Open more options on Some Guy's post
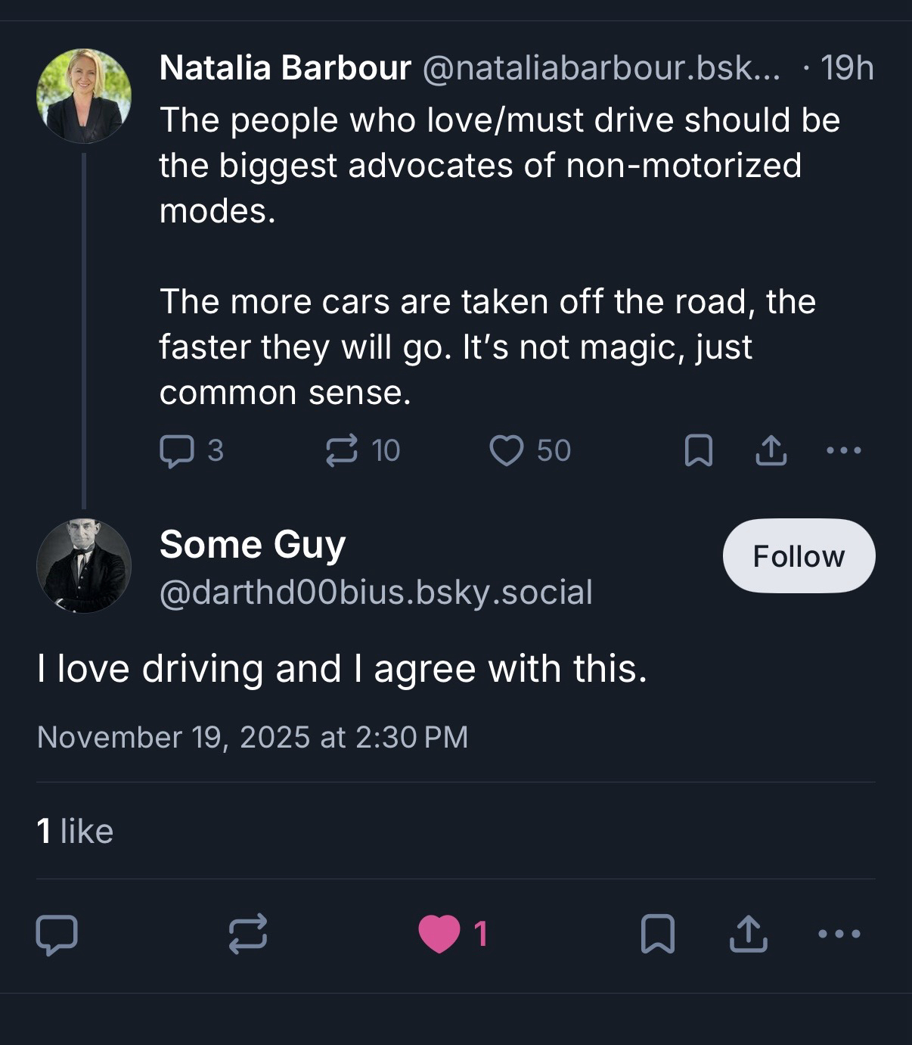912x1045 pixels. coord(839,934)
